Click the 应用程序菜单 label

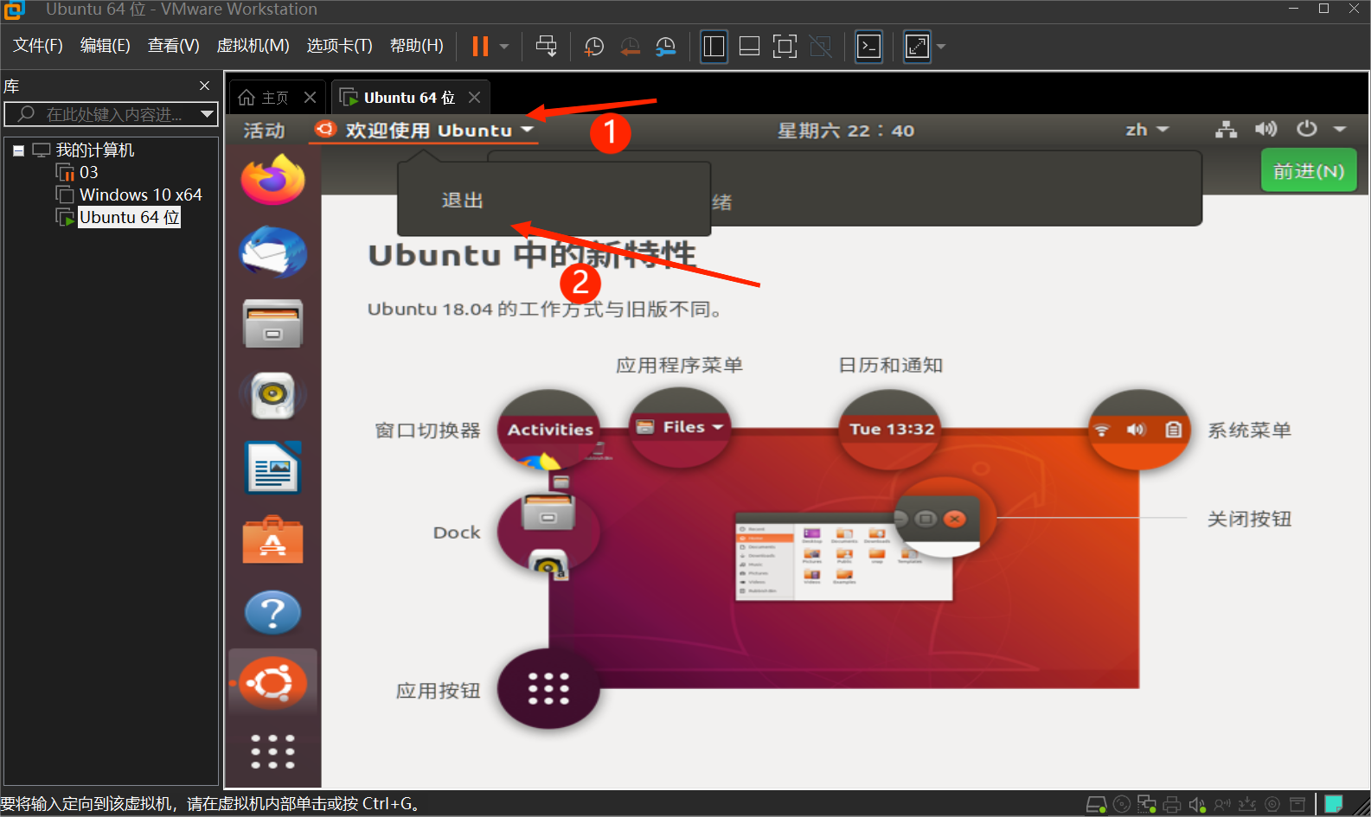tap(679, 366)
